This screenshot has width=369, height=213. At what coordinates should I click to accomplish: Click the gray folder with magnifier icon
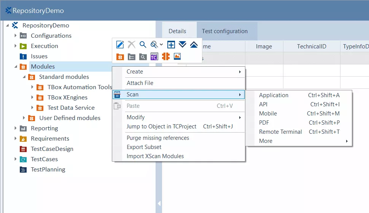(143, 57)
